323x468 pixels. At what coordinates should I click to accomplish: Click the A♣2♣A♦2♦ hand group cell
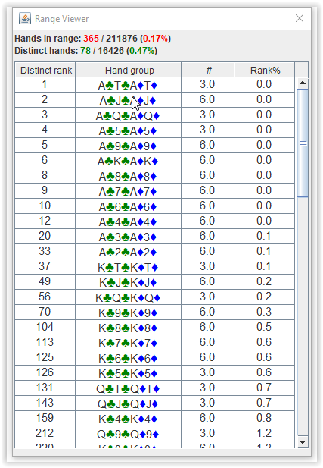pyautogui.click(x=129, y=253)
